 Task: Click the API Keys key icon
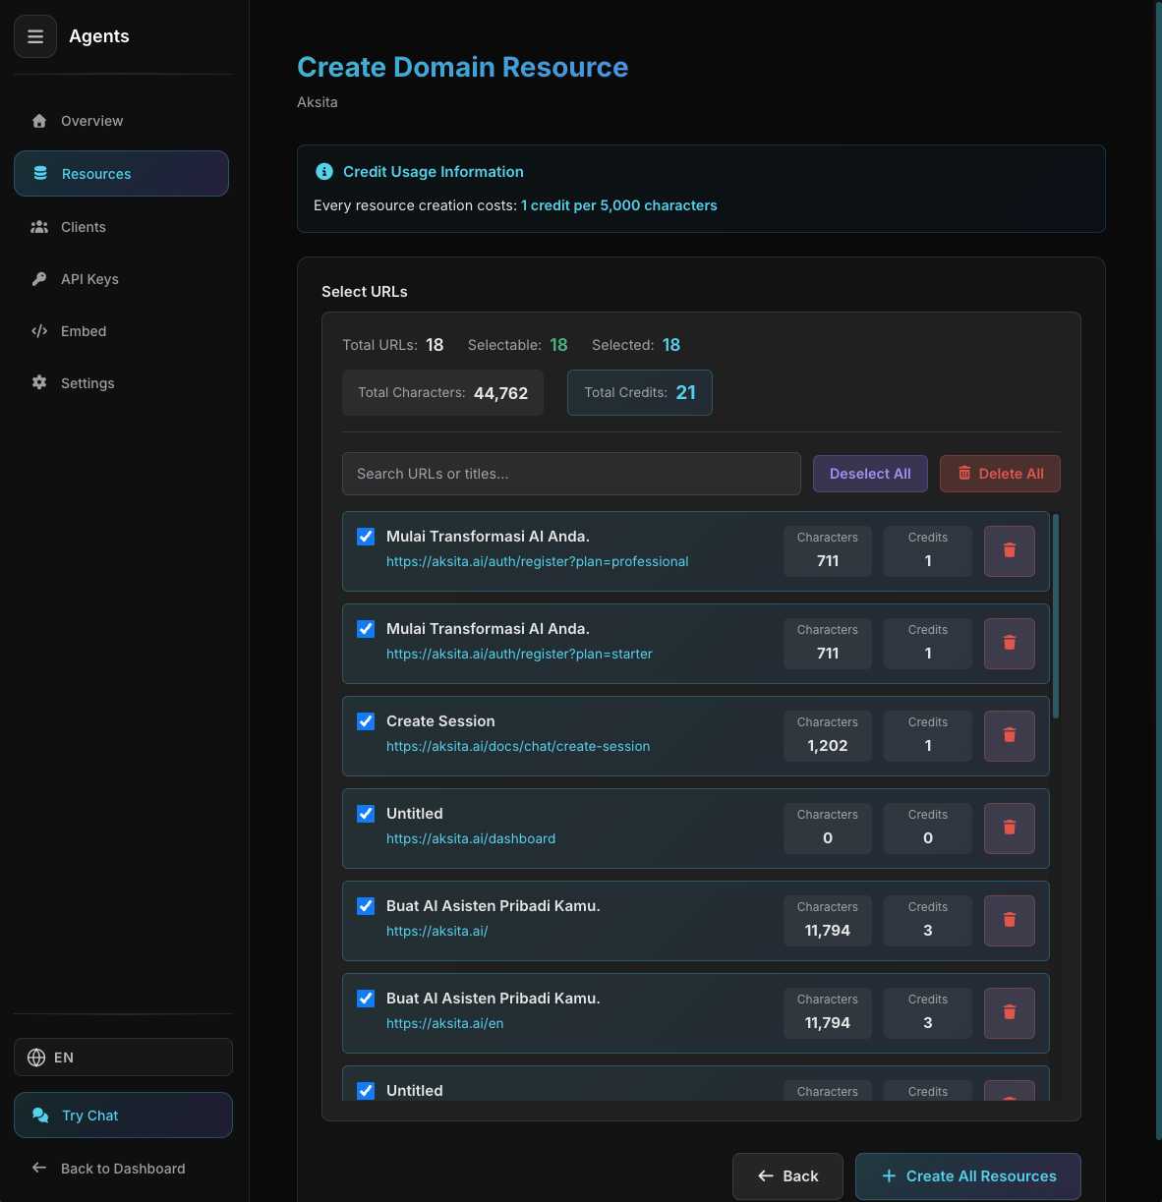[39, 278]
